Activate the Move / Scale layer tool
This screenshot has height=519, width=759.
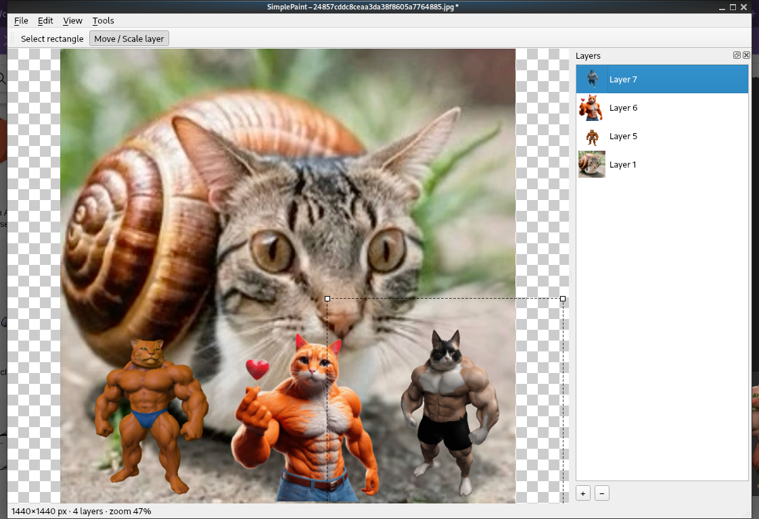[129, 39]
